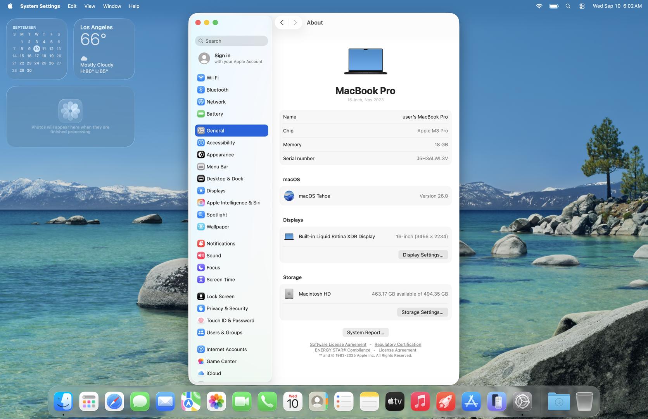Image resolution: width=648 pixels, height=419 pixels.
Task: Click the macOS Tahoe version row
Action: point(365,196)
